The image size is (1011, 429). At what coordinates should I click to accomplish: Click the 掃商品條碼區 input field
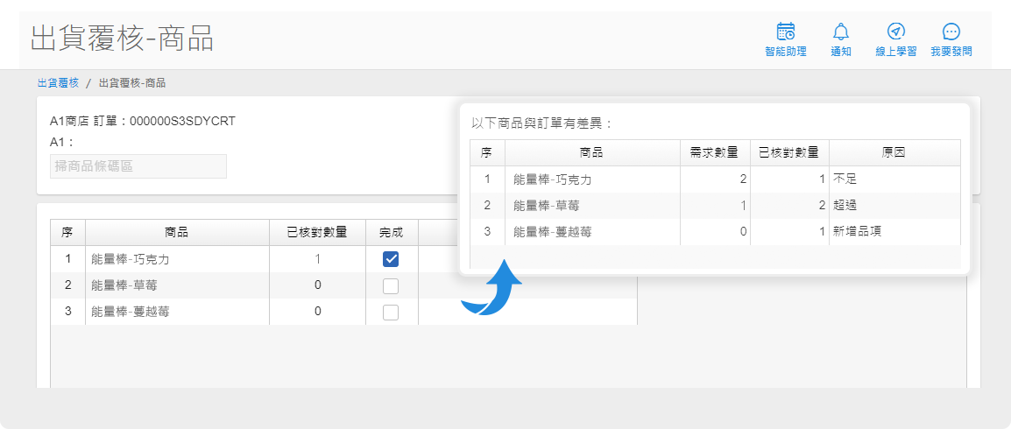(138, 166)
